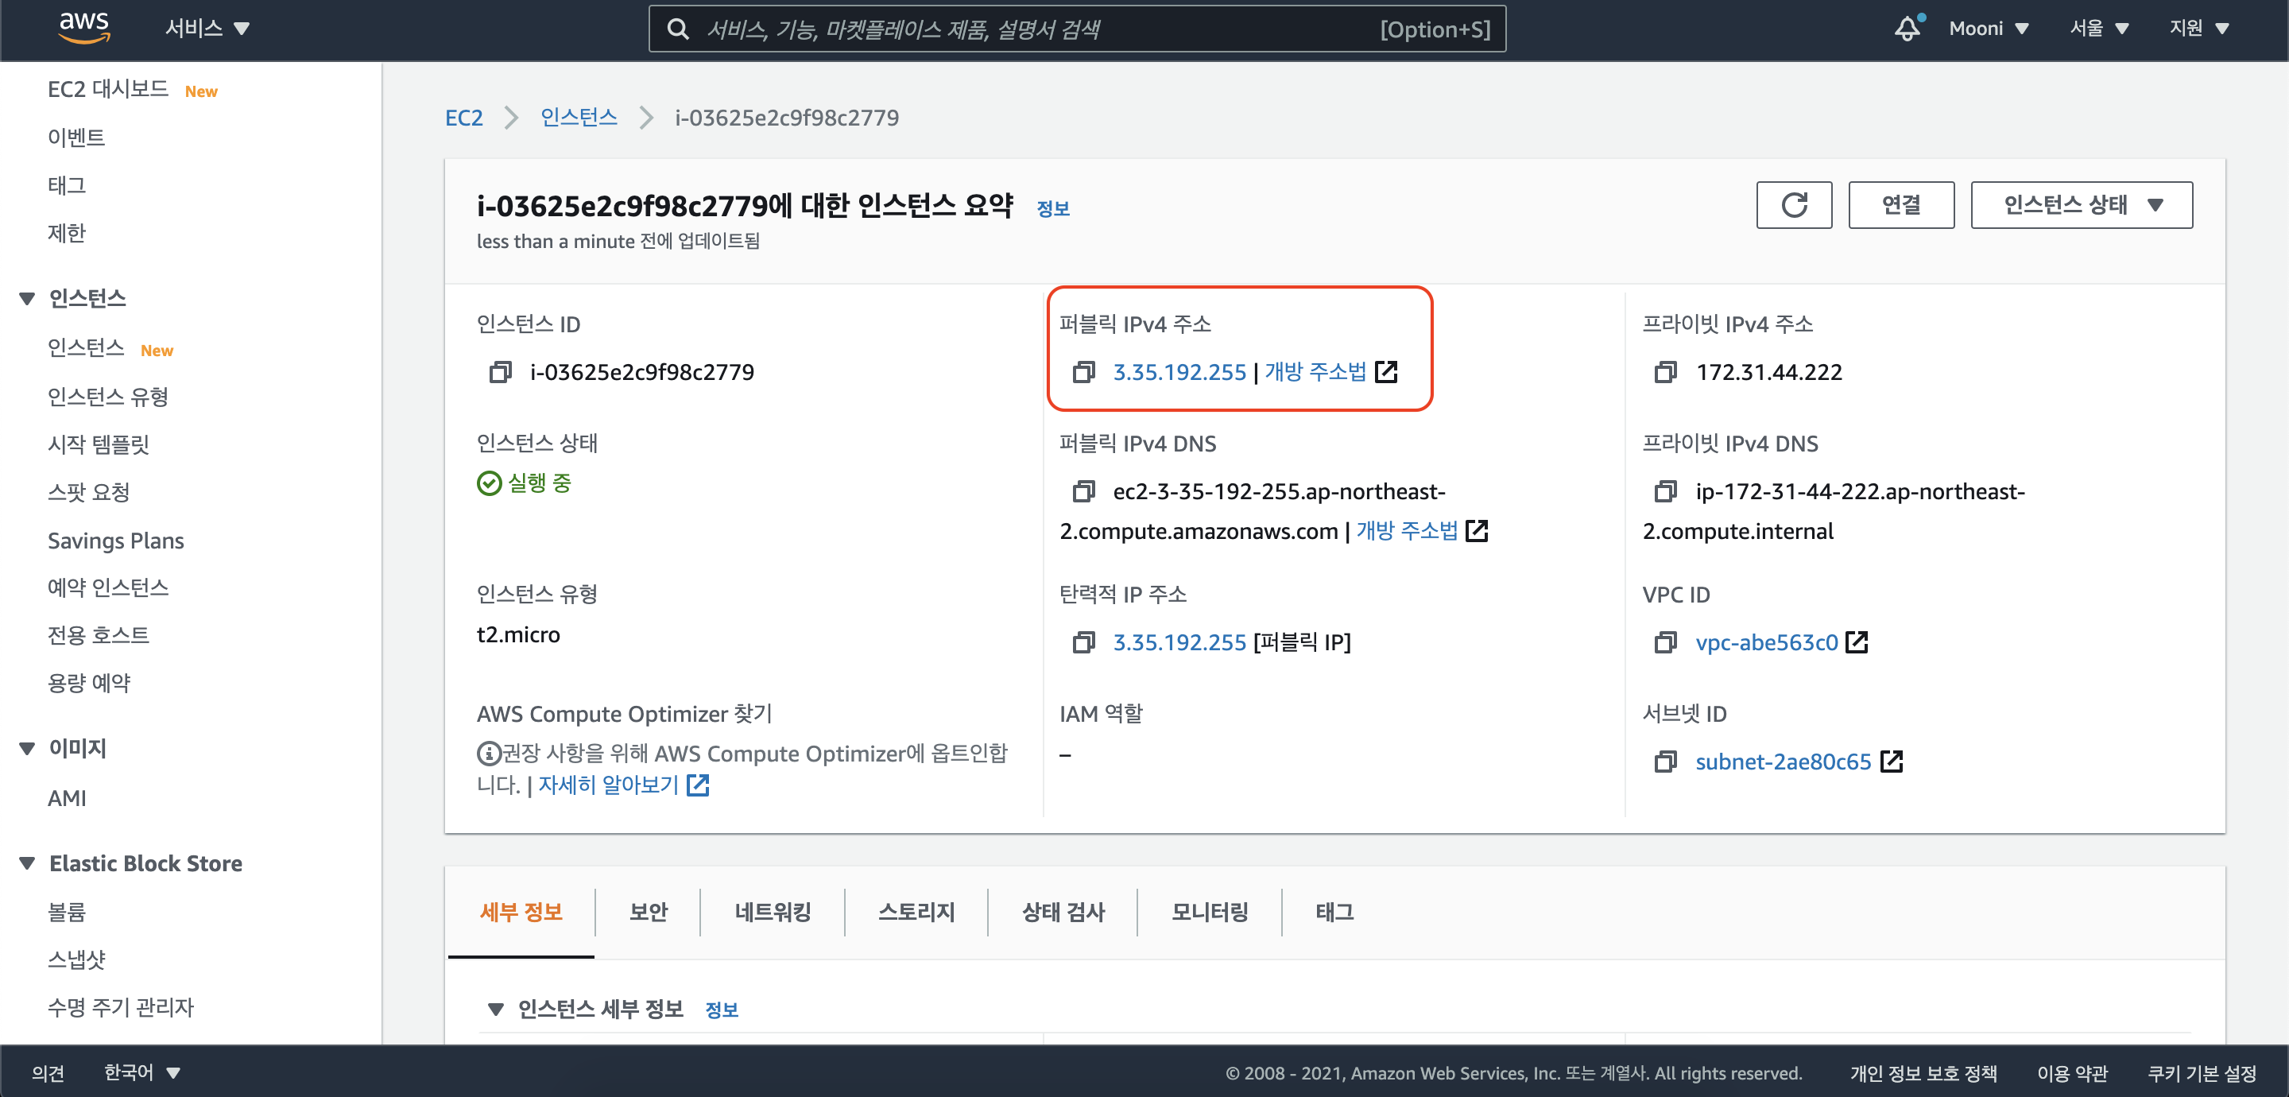
Task: Expand the 서비스 menu in header
Action: 206,29
